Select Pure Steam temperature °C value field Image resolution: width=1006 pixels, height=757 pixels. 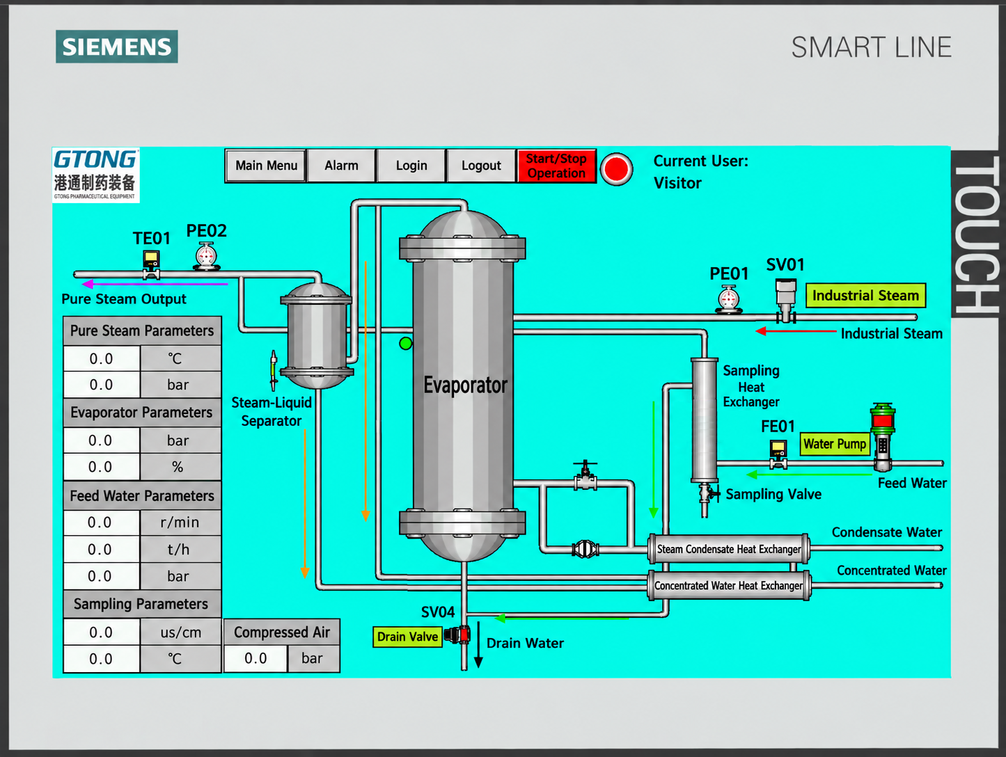pos(102,359)
